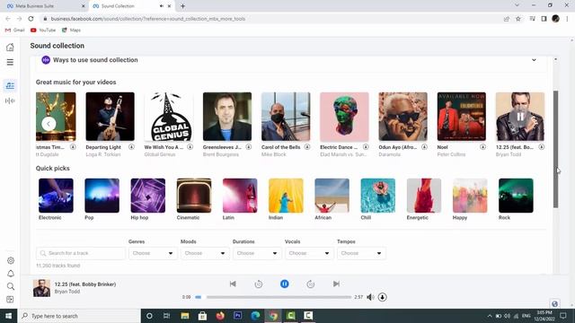This screenshot has width=575, height=323.
Task: Select the Pop quick pick
Action: (x=102, y=196)
